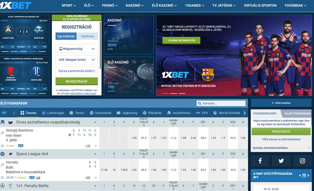Open statistics chart icon for Hornets match

coord(38,178)
